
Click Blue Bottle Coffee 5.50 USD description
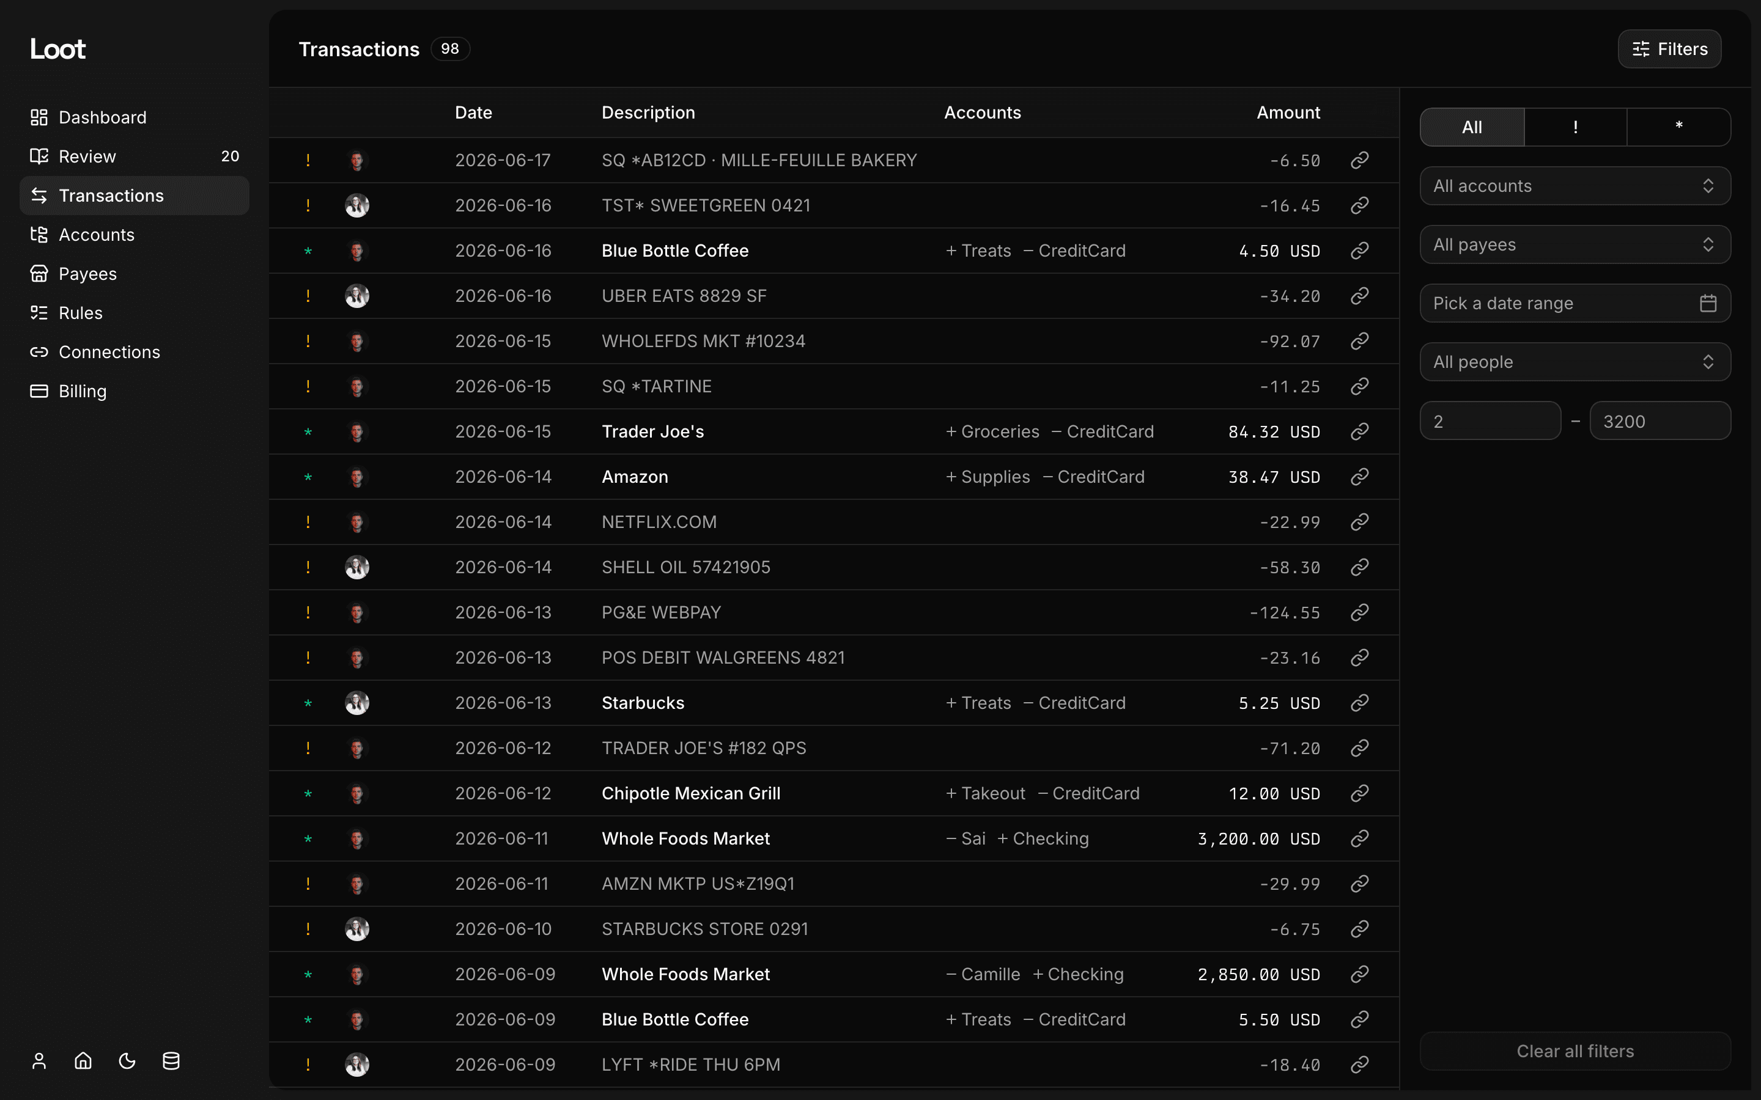tap(674, 1019)
